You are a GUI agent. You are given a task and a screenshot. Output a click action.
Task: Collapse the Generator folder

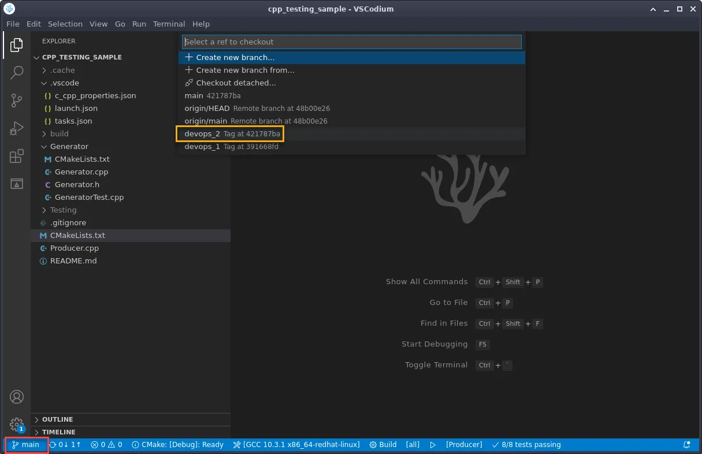coord(69,147)
